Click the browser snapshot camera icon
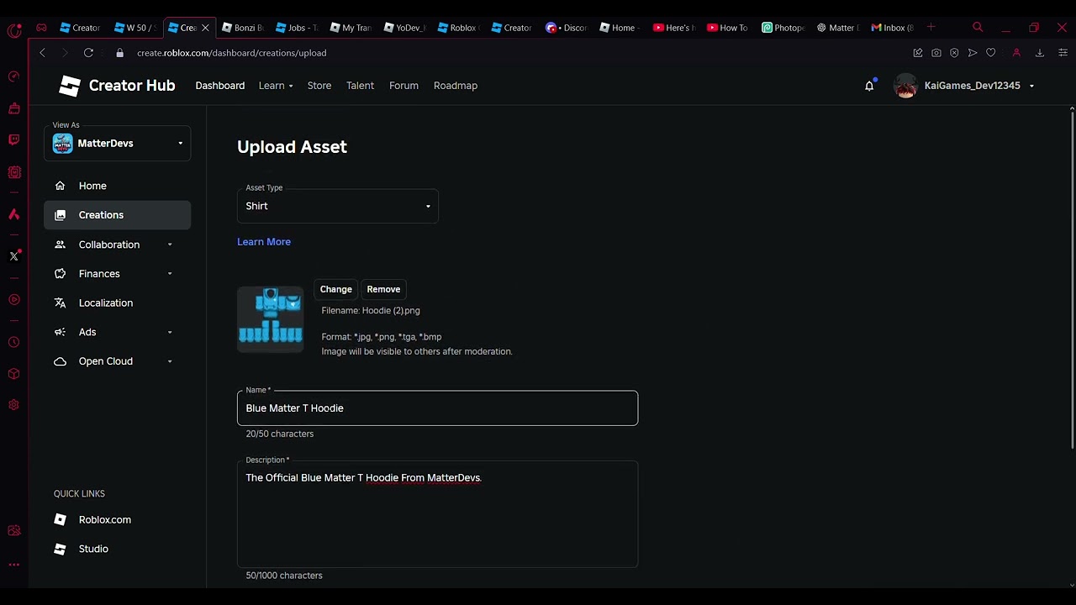This screenshot has height=605, width=1076. tap(936, 53)
